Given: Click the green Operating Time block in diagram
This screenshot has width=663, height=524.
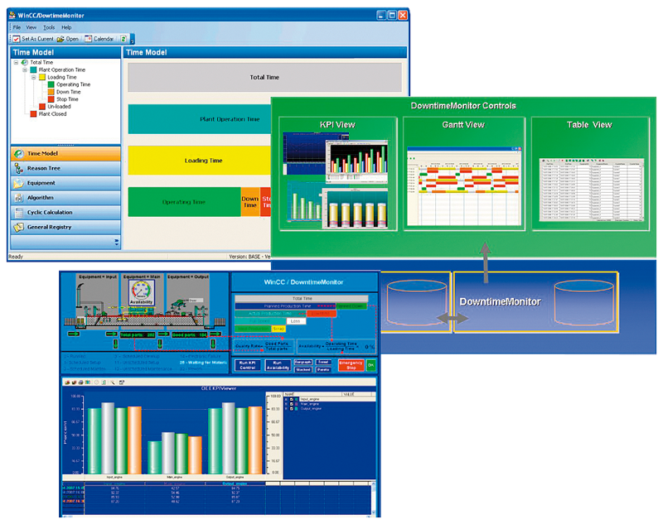Looking at the screenshot, I should [x=184, y=202].
